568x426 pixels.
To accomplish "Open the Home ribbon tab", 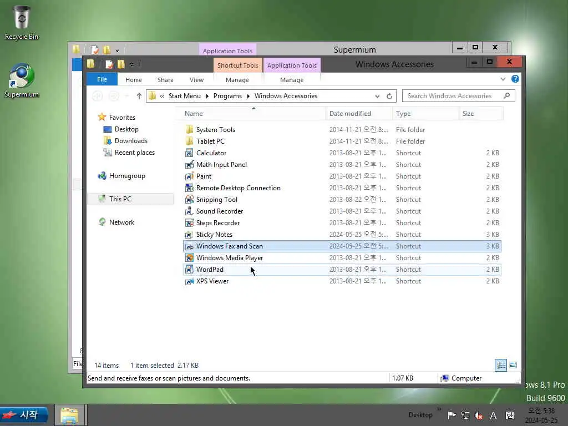I will click(x=134, y=80).
